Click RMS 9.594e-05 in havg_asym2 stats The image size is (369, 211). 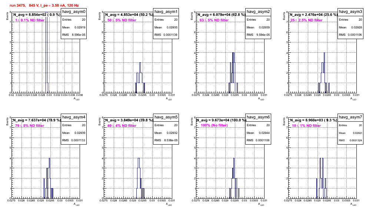258,35
